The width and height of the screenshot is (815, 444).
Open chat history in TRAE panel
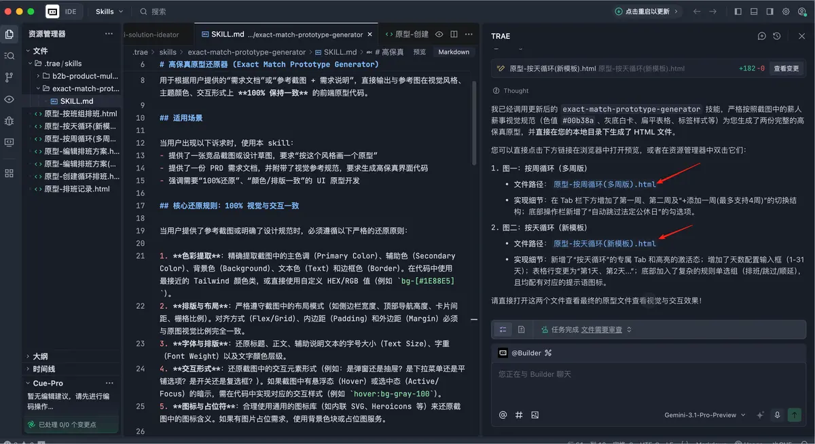point(777,36)
